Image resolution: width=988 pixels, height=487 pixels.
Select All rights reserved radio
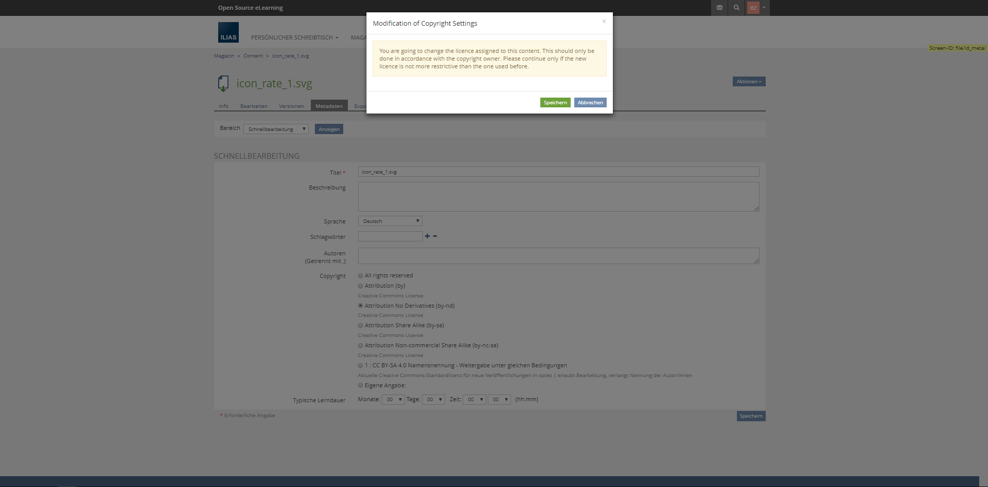coord(360,276)
